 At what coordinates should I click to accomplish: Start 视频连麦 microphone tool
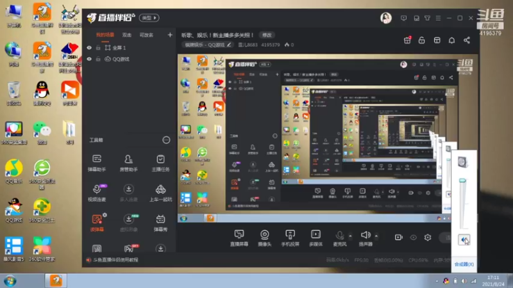click(x=97, y=193)
